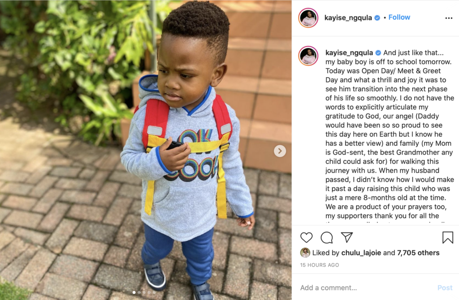The height and width of the screenshot is (300, 459).
Task: Focus the Add a comment field
Action: (366, 288)
